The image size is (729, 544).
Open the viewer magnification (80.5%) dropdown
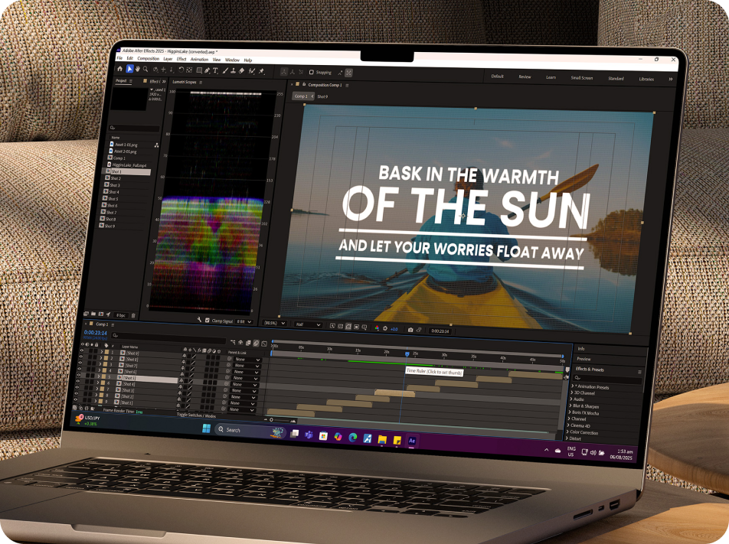pos(274,323)
